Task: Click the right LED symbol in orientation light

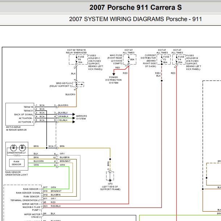Action: (22, 148)
